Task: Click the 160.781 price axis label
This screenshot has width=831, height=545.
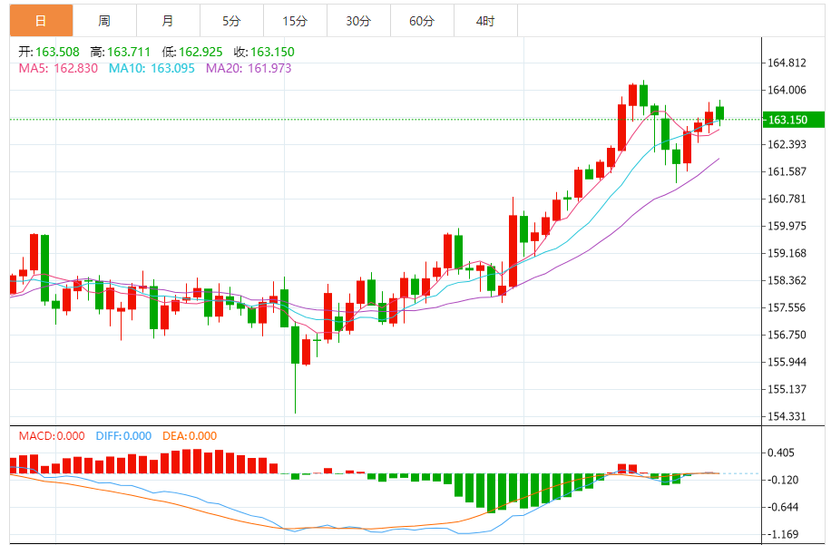Action: (787, 200)
